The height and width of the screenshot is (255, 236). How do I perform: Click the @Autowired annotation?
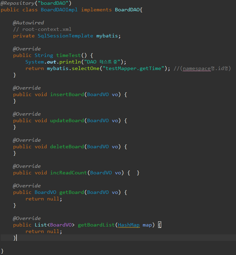(x=28, y=23)
